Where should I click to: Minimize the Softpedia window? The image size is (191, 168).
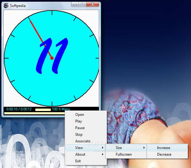[x=75, y=5]
